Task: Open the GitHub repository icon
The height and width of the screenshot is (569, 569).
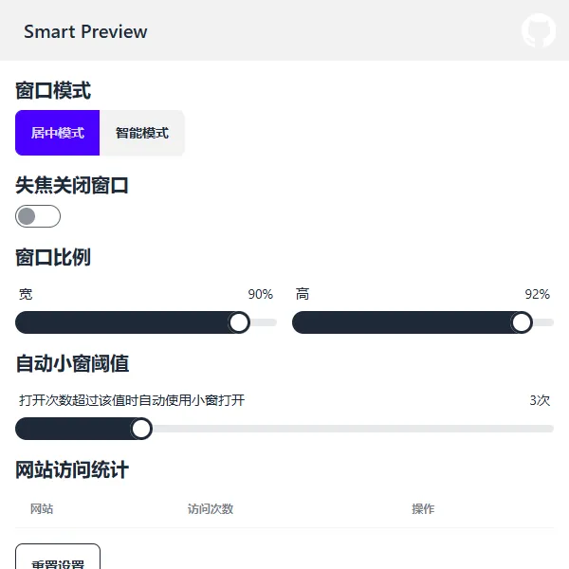Action: (538, 30)
